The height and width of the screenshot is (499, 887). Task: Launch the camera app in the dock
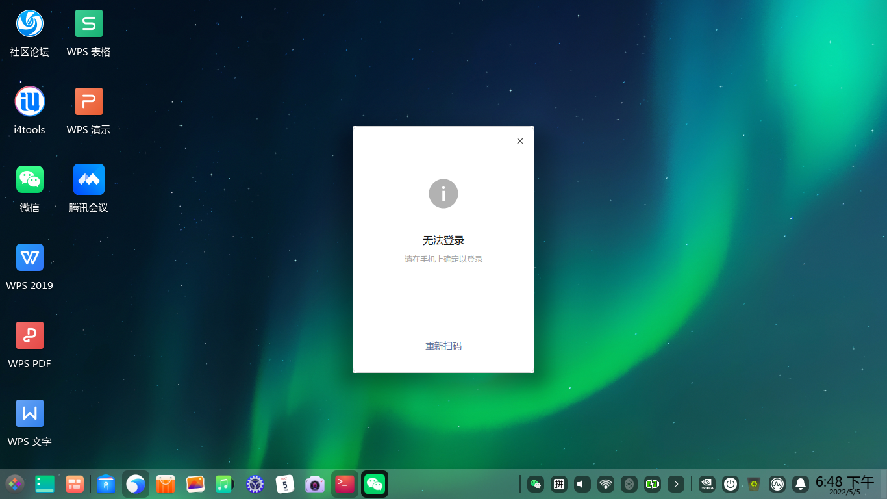coord(315,484)
